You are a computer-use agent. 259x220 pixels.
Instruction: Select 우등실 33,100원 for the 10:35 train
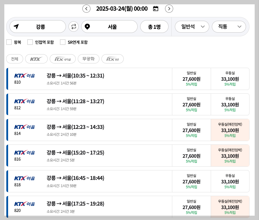[230, 79]
